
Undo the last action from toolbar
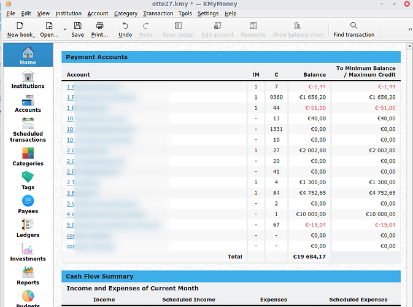(125, 29)
